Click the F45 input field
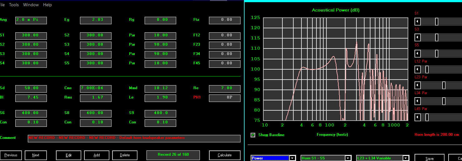The image size is (462, 161). (225, 64)
